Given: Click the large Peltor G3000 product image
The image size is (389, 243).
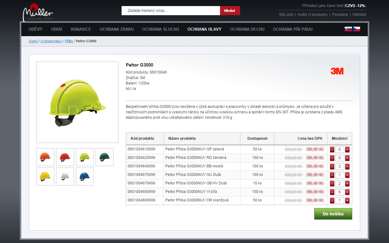Looking at the screenshot, I should click(77, 102).
